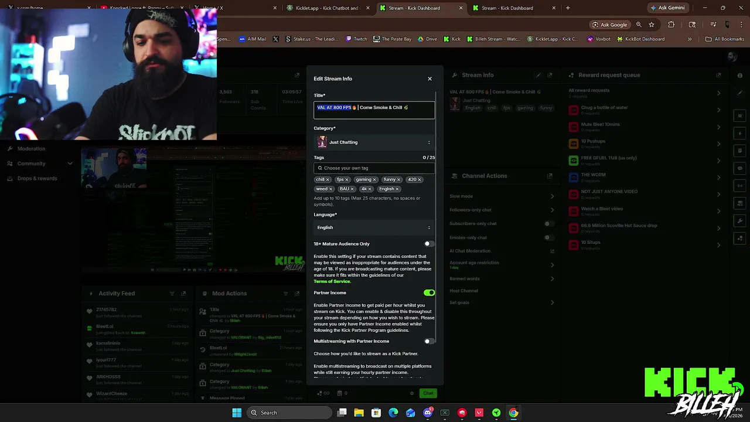Viewport: 750px width, 422px height.
Task: Toggle 18+ Mature Audience Only switch
Action: 429,244
